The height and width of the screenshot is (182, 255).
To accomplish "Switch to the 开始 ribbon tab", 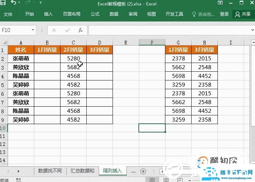I will (x=30, y=14).
